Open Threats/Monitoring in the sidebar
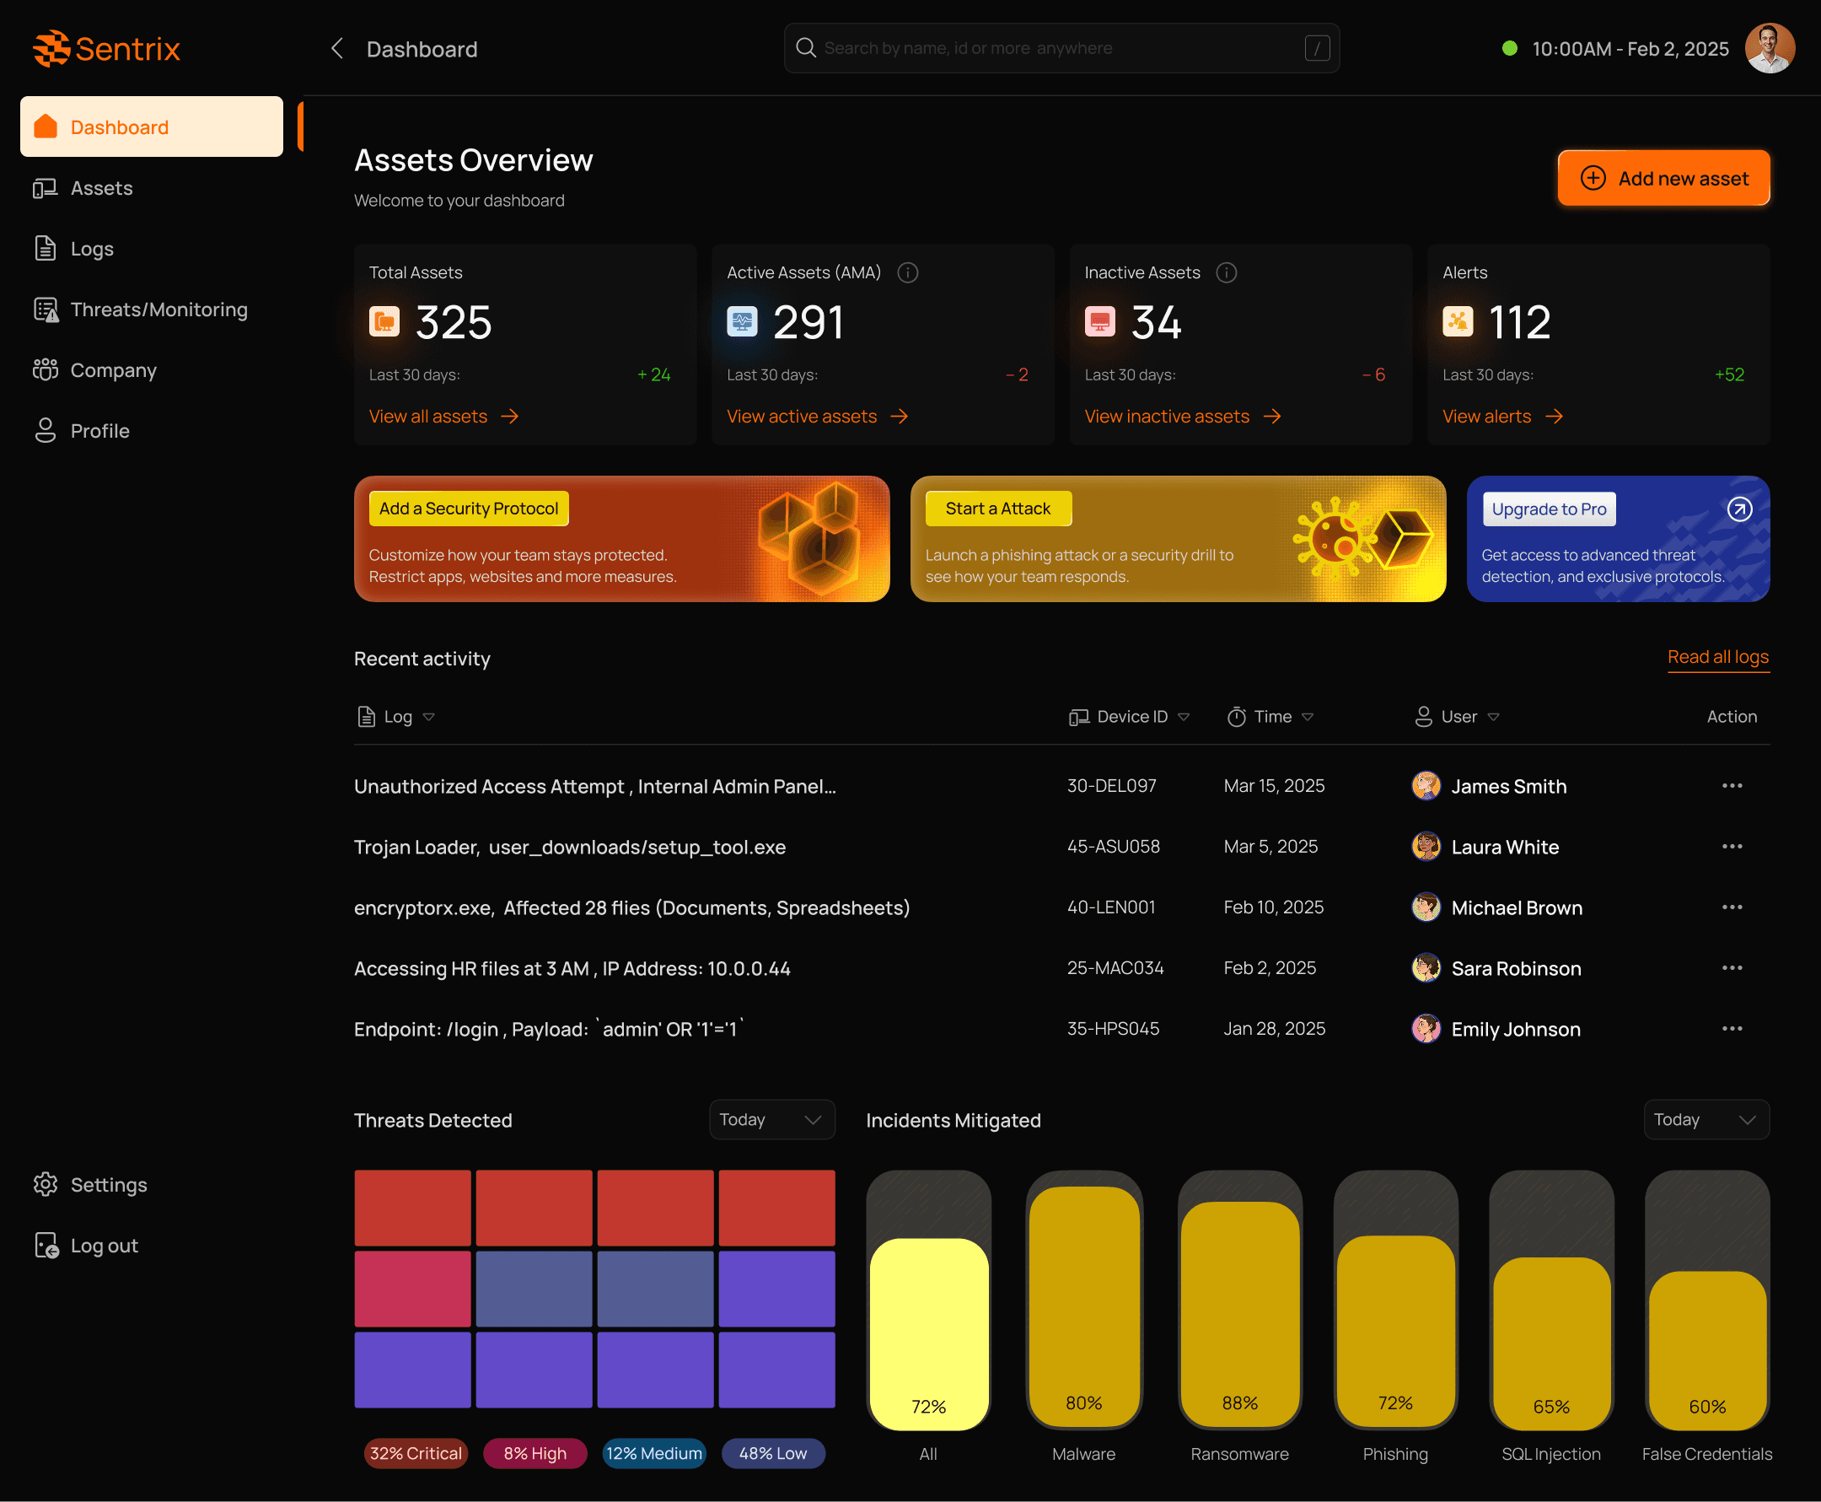Screen dimensions: 1821x1502 click(158, 310)
